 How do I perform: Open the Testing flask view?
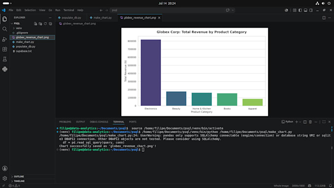5,59
